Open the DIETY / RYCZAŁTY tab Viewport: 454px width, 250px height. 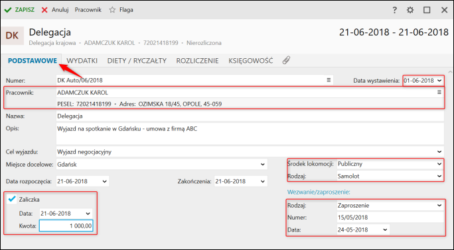(x=137, y=61)
